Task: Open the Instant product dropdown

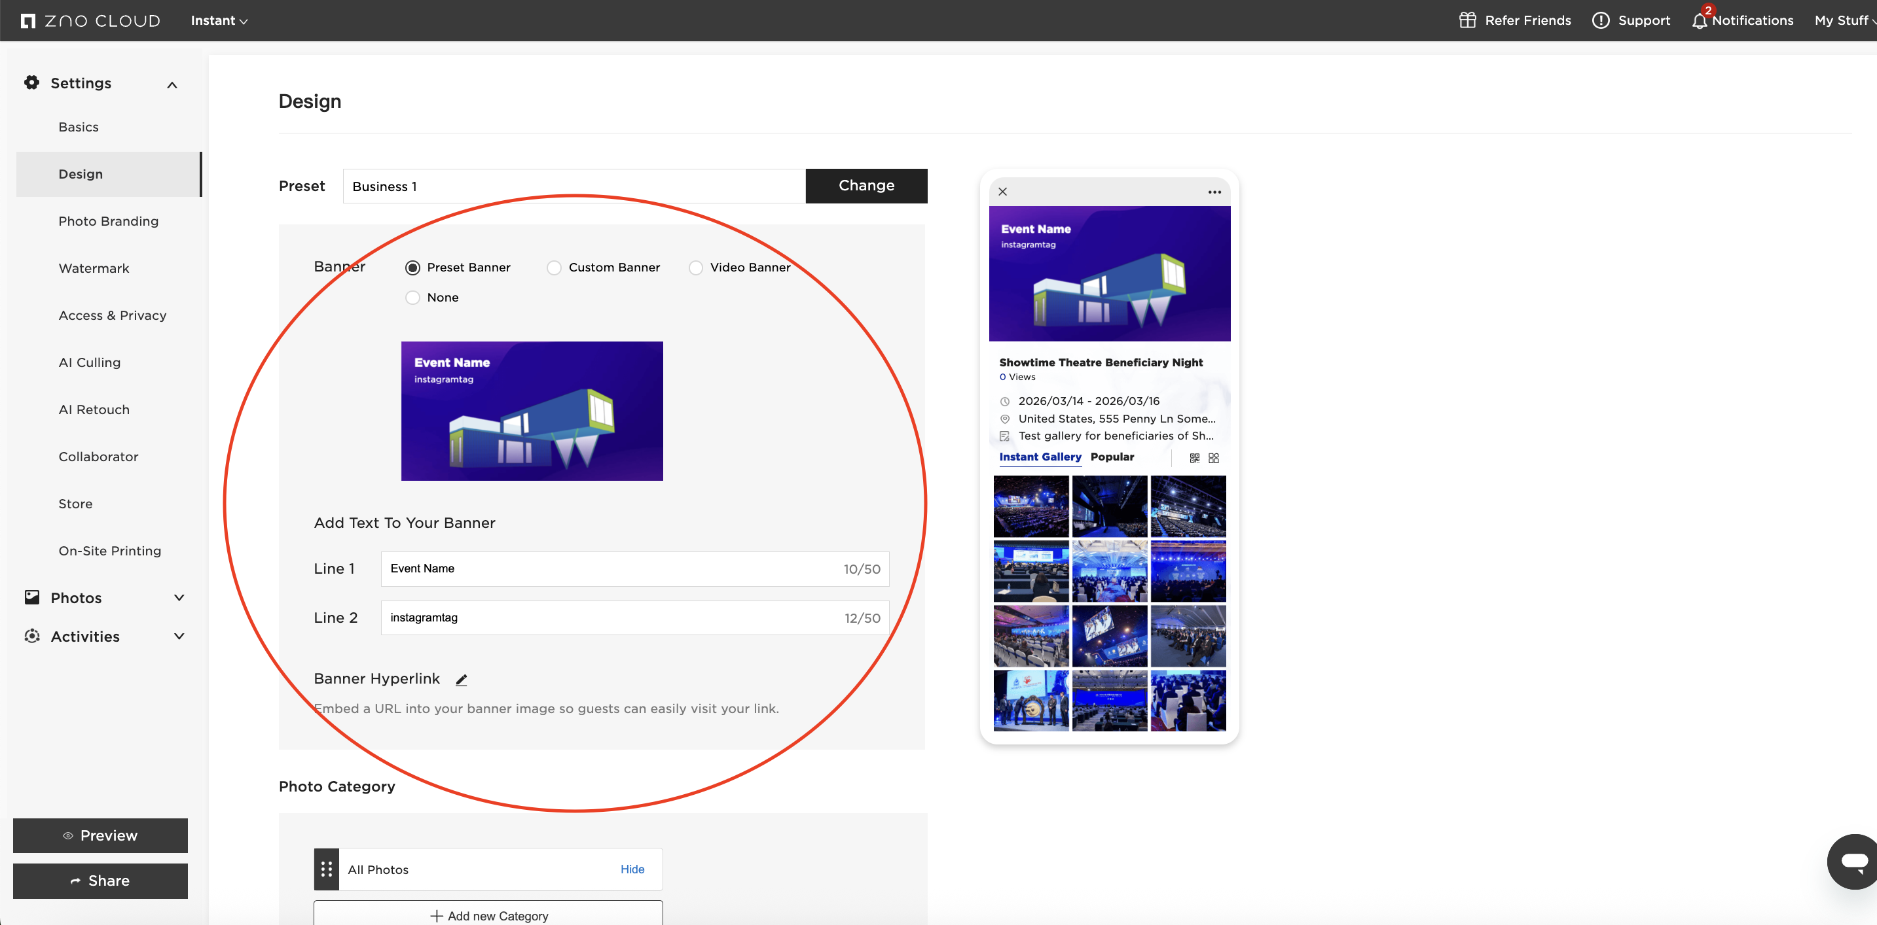Action: (x=219, y=20)
